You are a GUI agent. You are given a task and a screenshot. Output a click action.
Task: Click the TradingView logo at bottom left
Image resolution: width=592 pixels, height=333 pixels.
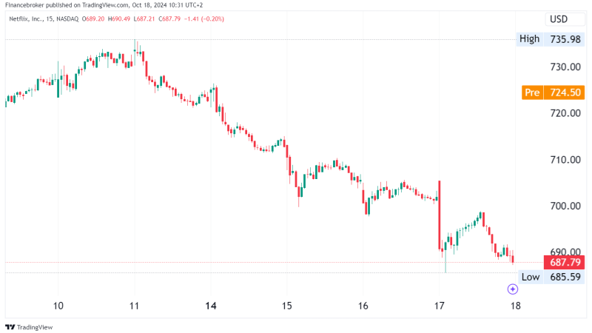(x=10, y=327)
